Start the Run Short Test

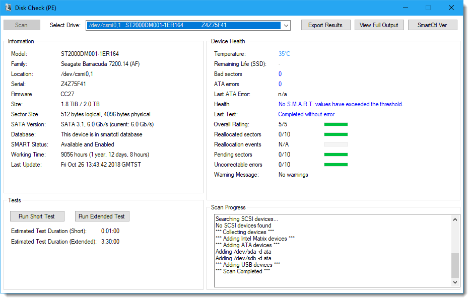coord(37,216)
